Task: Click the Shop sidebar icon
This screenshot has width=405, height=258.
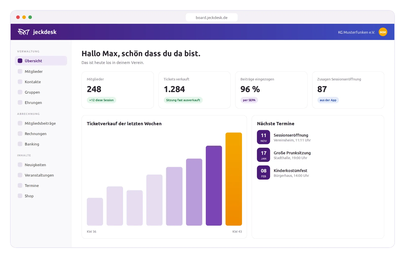Action: (x=20, y=196)
